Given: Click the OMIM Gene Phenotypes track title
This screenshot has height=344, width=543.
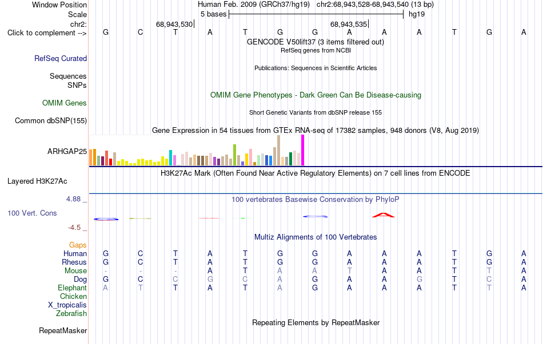Looking at the screenshot, I should pyautogui.click(x=316, y=95).
